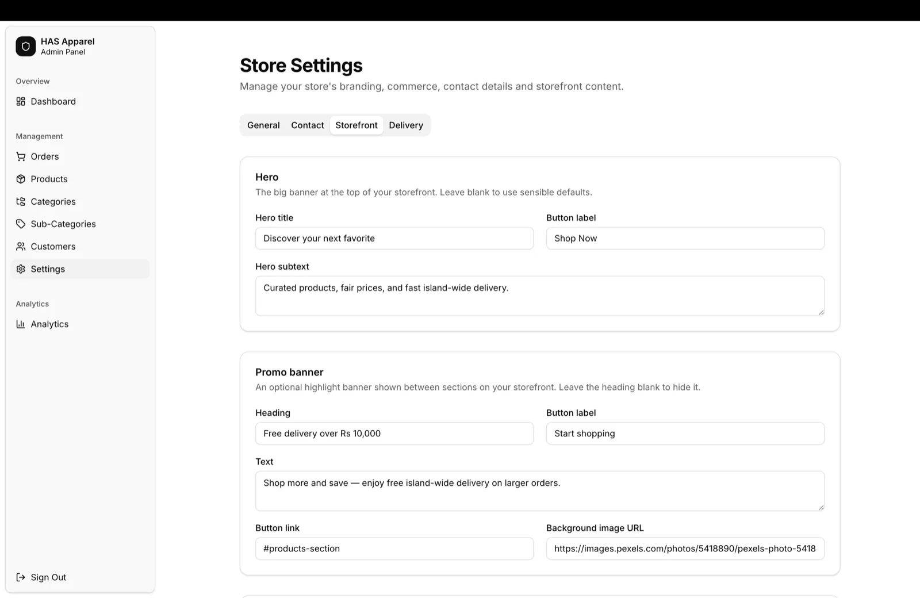Click the Hero Button label field with Shop Now
The height and width of the screenshot is (598, 920).
pyautogui.click(x=685, y=239)
